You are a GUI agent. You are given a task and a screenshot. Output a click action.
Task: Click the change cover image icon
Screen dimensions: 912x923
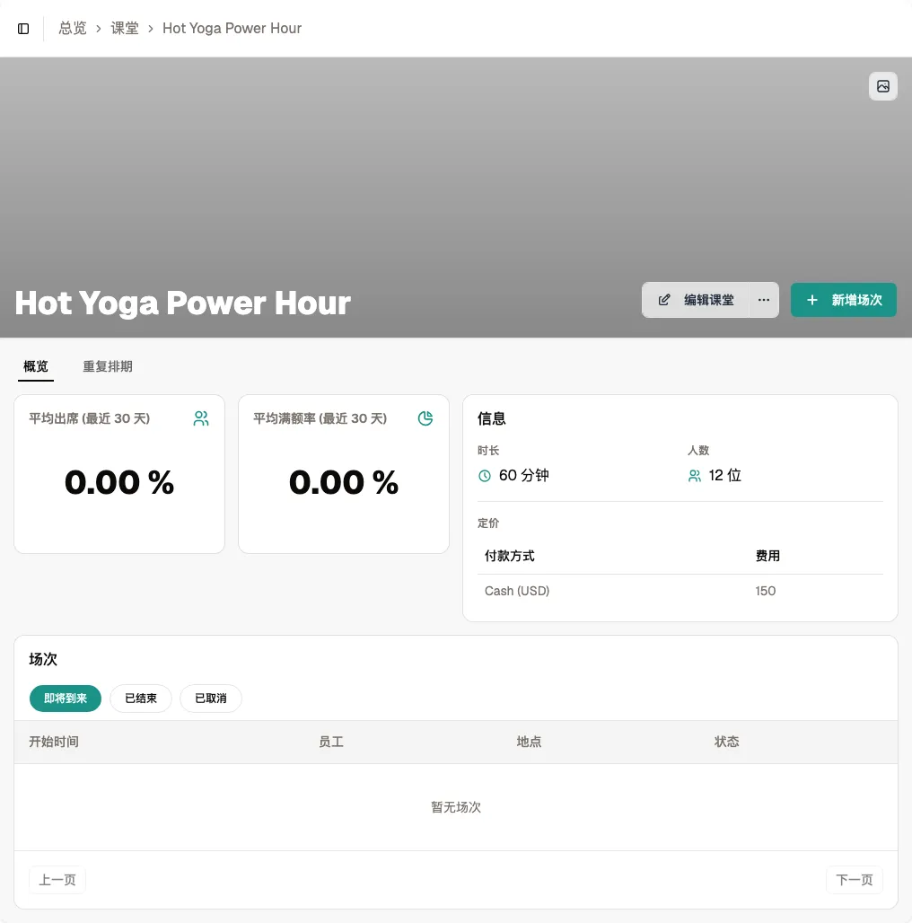click(x=882, y=86)
